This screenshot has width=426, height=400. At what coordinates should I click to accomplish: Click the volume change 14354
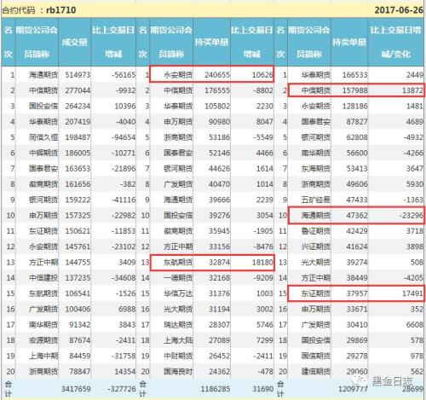point(125,372)
